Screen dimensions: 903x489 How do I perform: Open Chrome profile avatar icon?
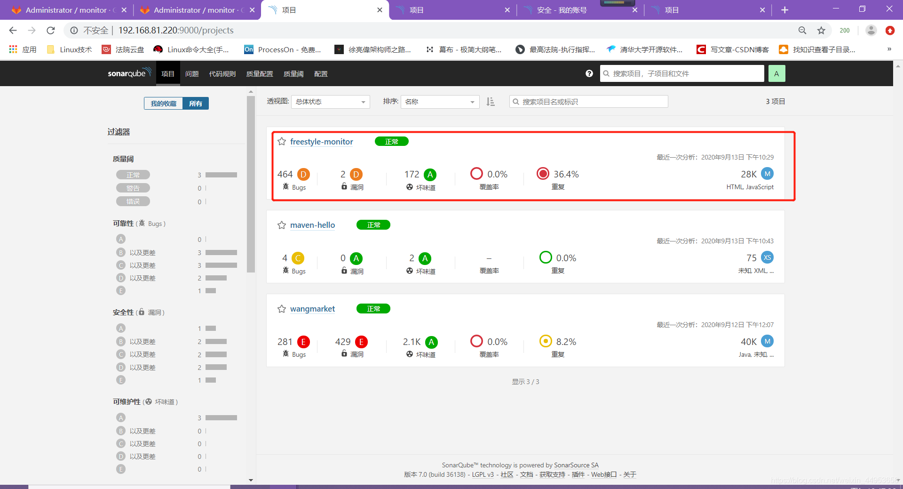[x=871, y=31]
